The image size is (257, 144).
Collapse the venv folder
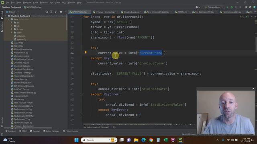point(9,19)
